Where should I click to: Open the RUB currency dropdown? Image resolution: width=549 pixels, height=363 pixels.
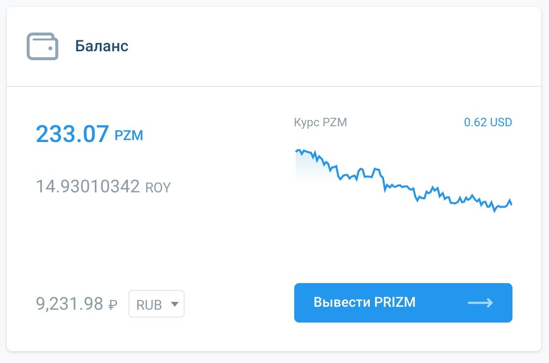click(x=156, y=304)
